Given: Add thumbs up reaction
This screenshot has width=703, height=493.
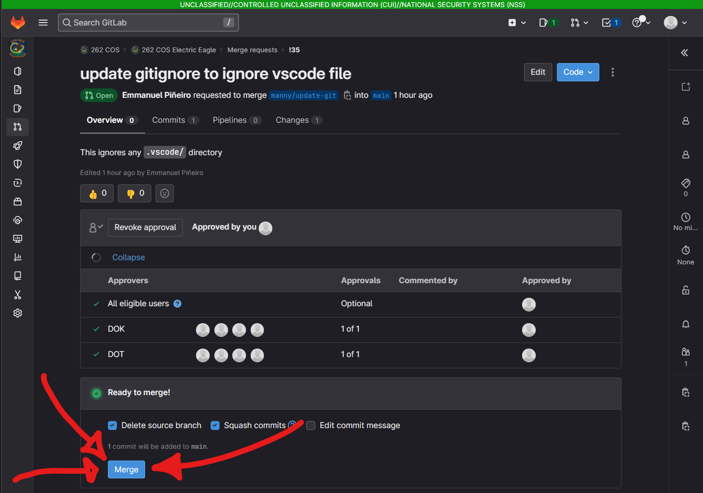Looking at the screenshot, I should [x=97, y=193].
